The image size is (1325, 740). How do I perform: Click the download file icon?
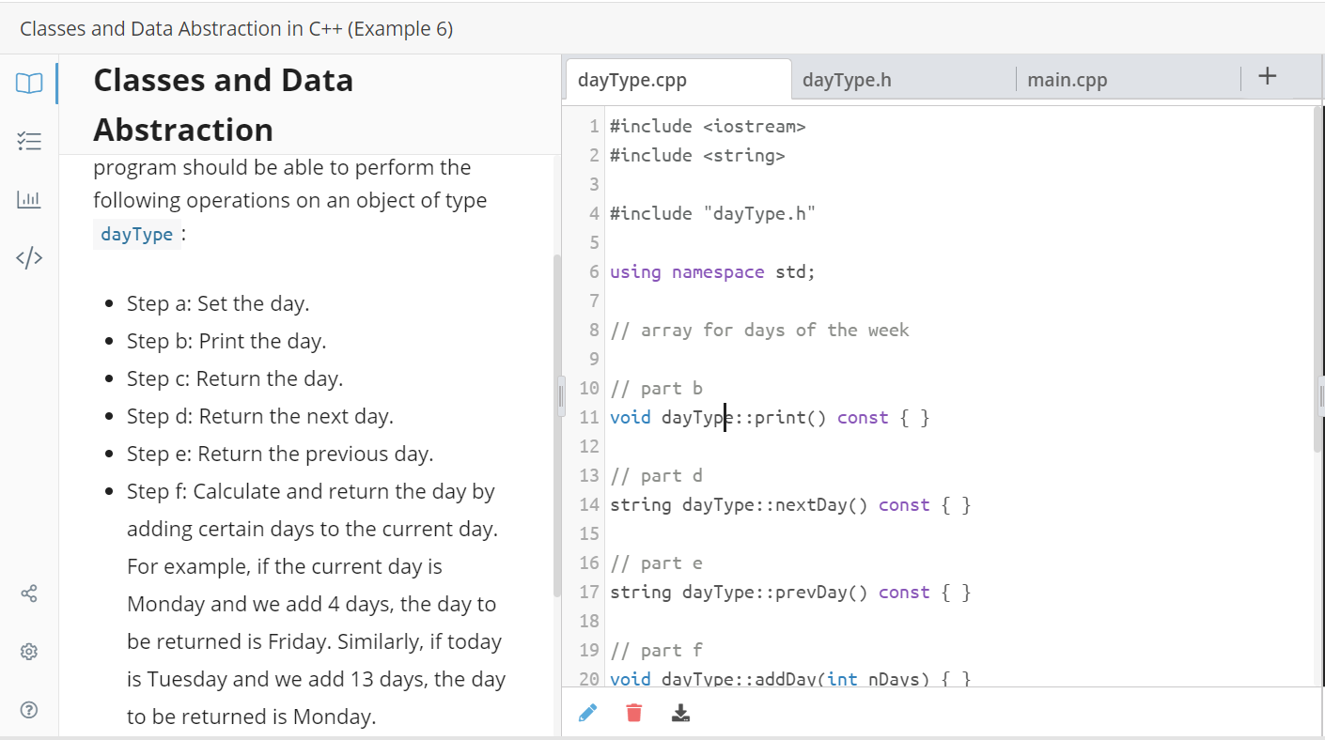tap(681, 714)
